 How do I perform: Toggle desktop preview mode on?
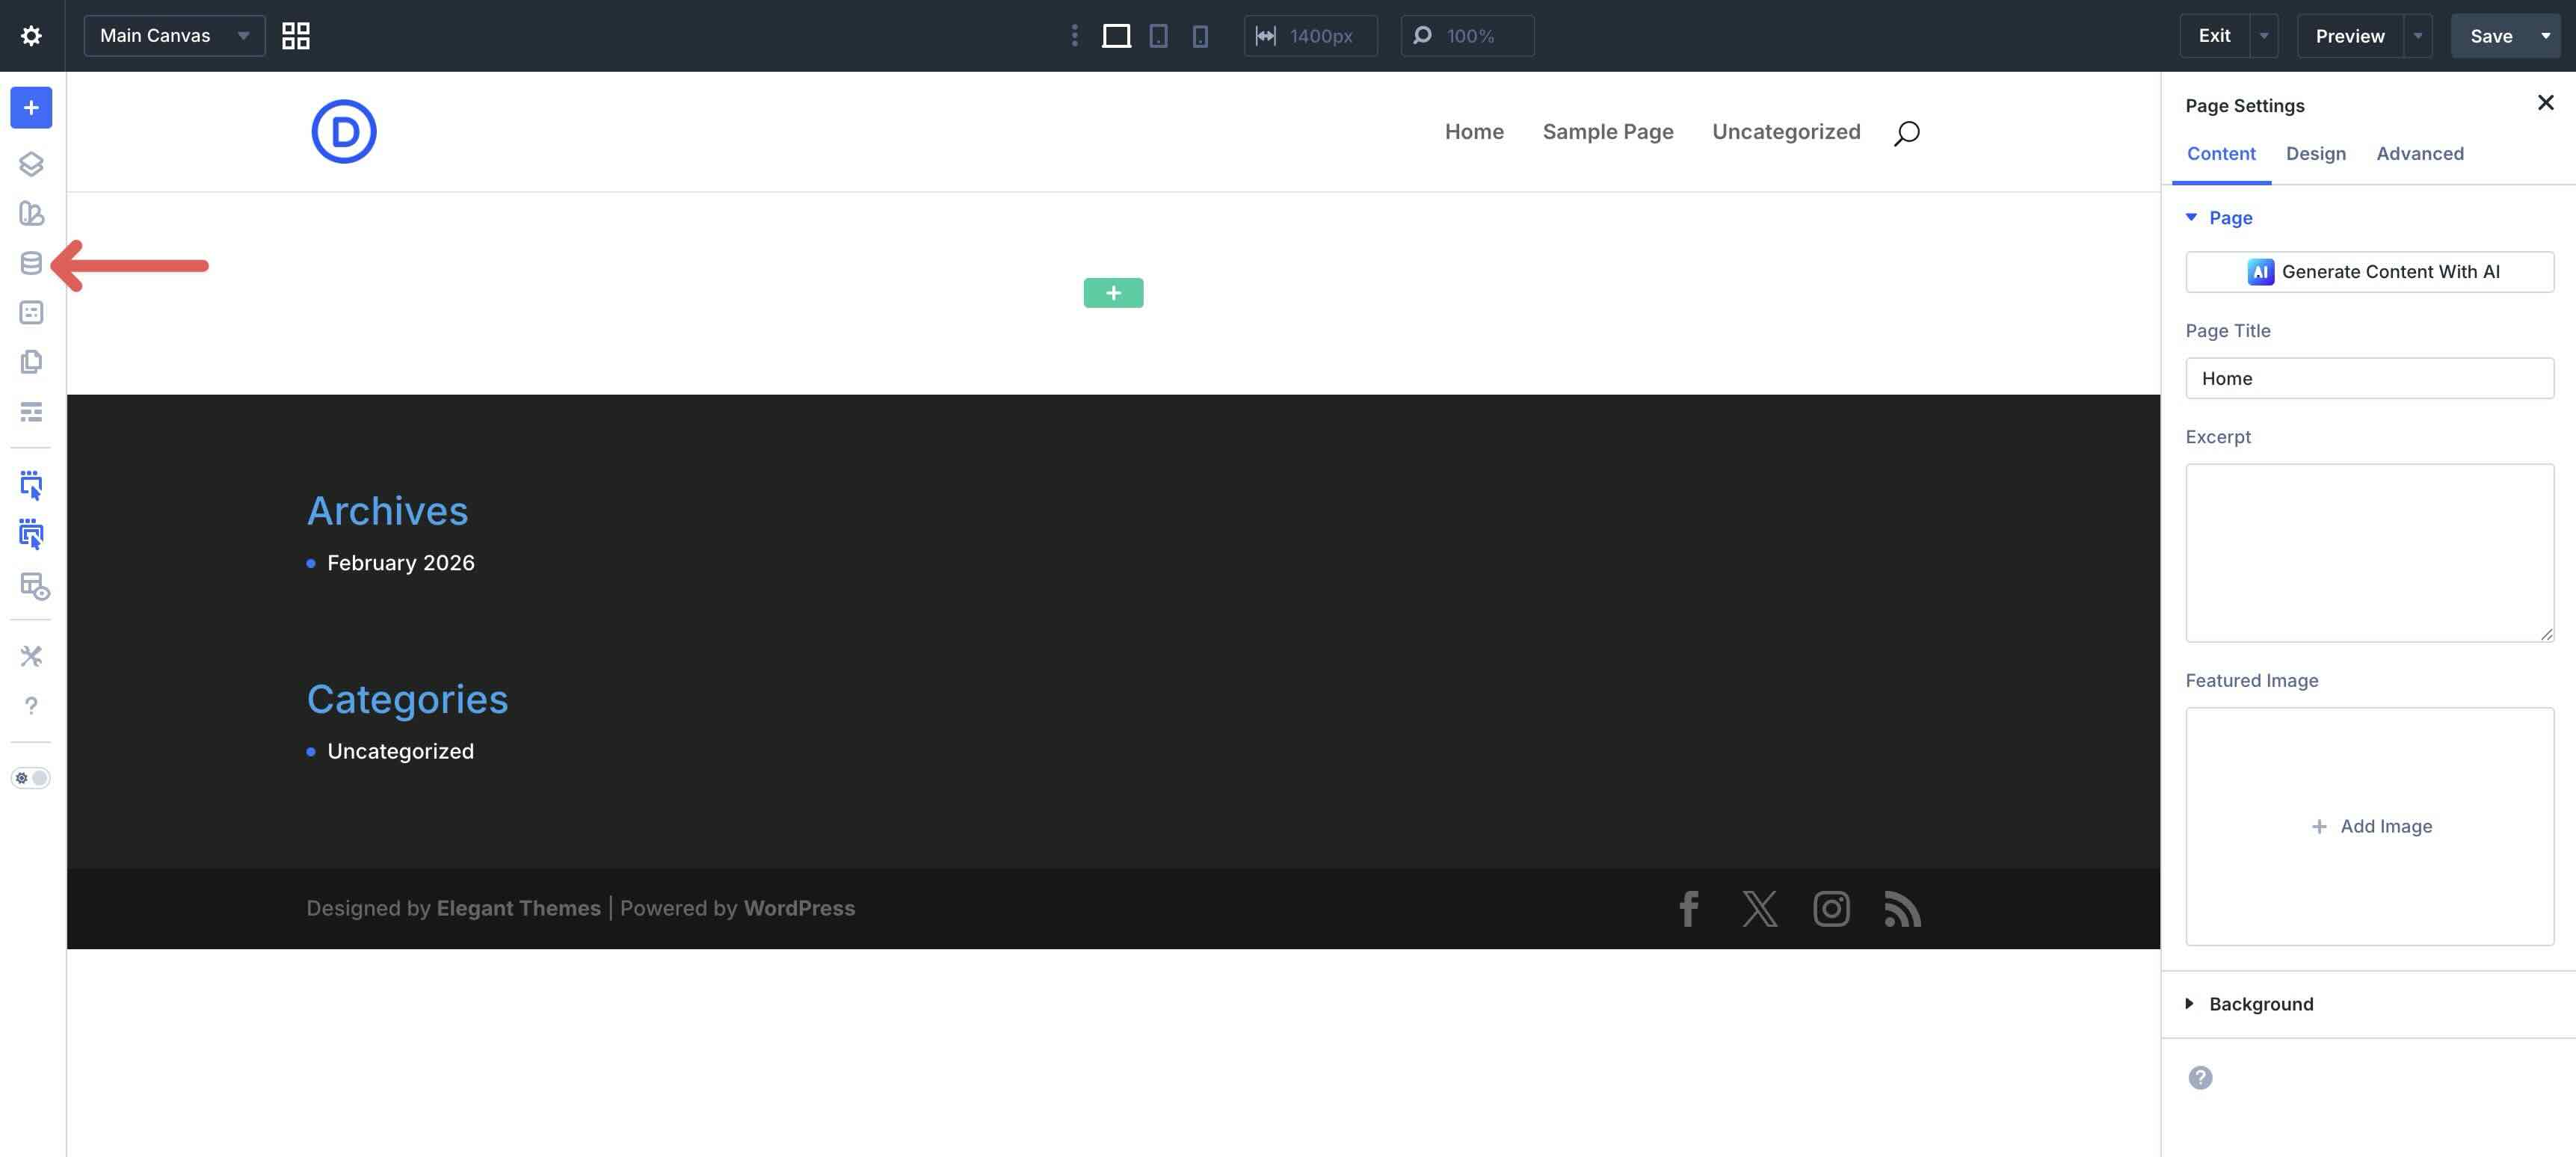pyautogui.click(x=1116, y=35)
